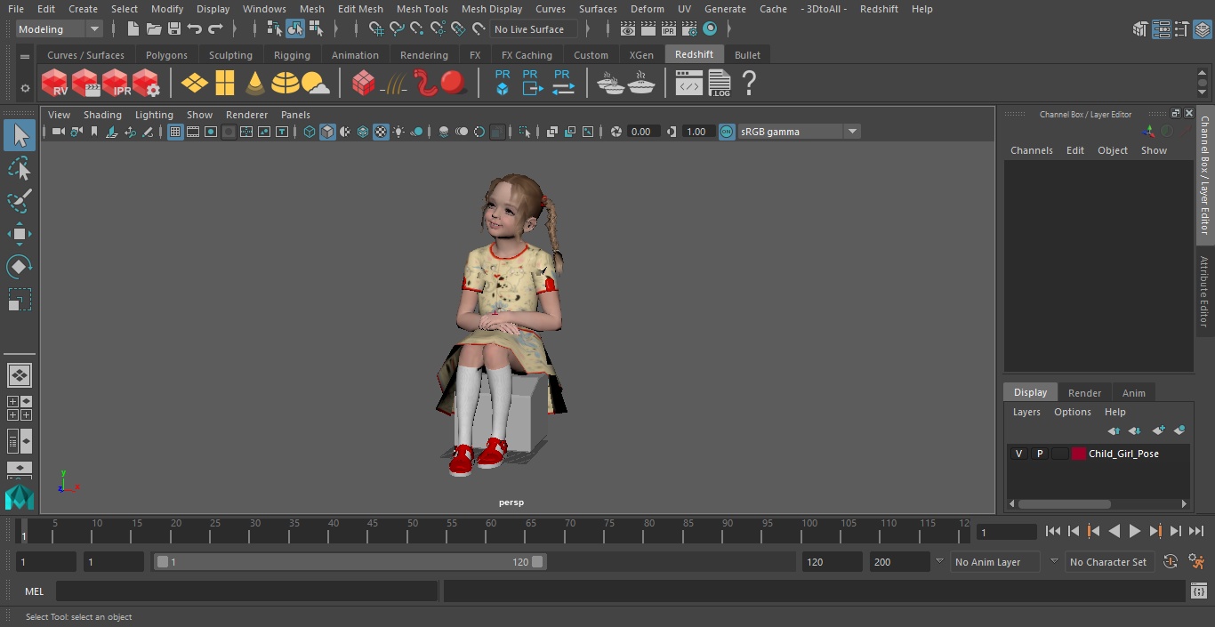Switch to the Rigging shelf tab
This screenshot has height=627, width=1215.
tap(292, 55)
